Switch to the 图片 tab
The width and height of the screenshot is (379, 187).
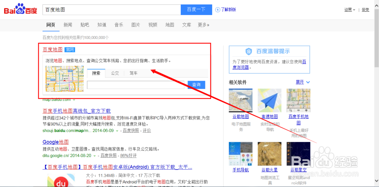[136, 25]
